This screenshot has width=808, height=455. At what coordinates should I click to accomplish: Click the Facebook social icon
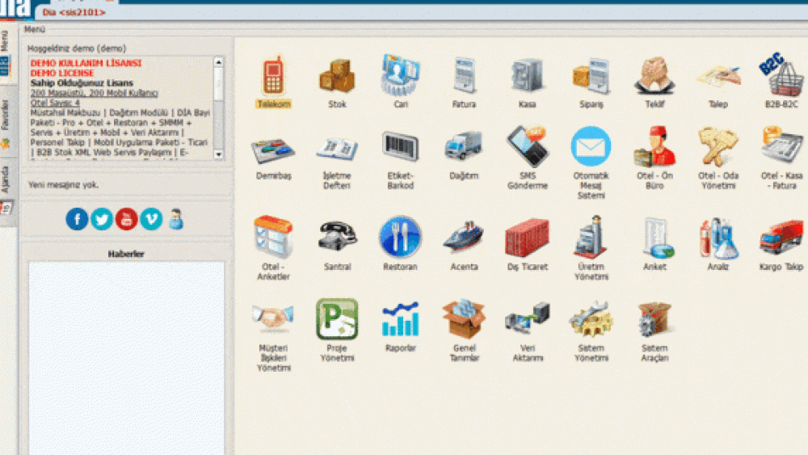pos(77,219)
